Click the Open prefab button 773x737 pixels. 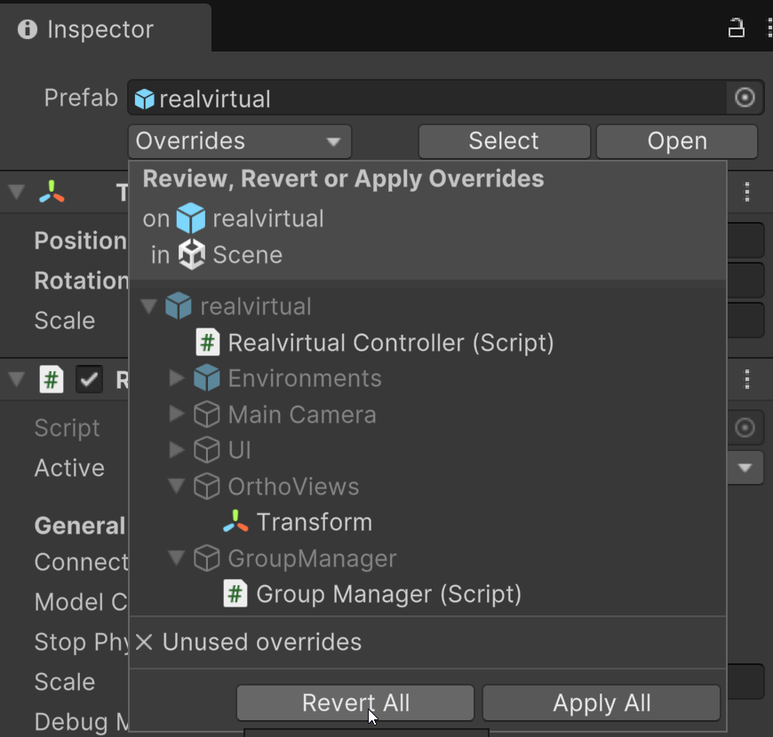pos(677,141)
